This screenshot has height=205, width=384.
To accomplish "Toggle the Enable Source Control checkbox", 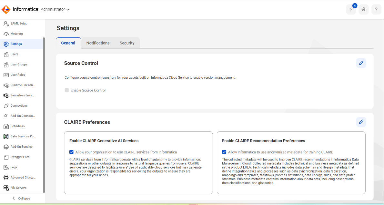I will tap(66, 90).
